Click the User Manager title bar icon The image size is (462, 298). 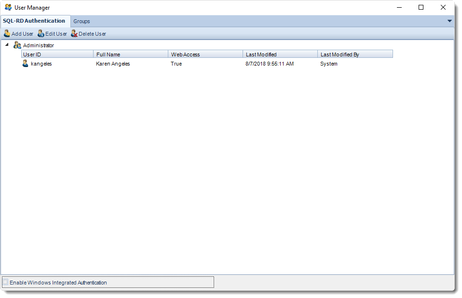[x=8, y=7]
